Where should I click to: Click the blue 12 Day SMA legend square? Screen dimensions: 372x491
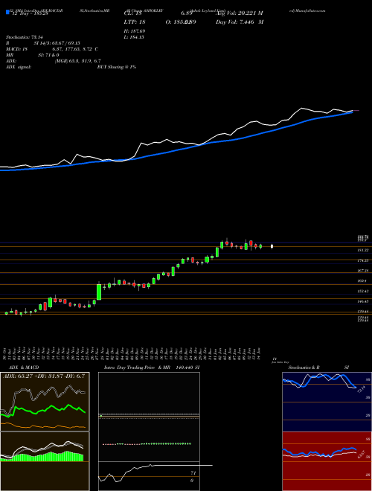pyautogui.click(x=7, y=13)
